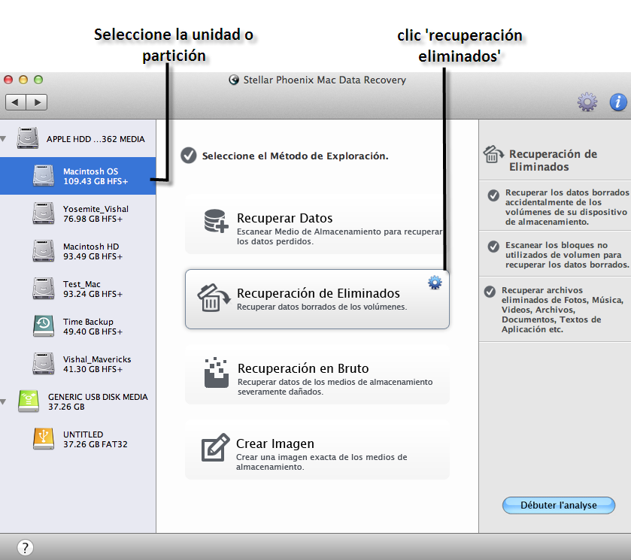631x560 pixels.
Task: Click 'severamente dañados' description text
Action: click(280, 392)
